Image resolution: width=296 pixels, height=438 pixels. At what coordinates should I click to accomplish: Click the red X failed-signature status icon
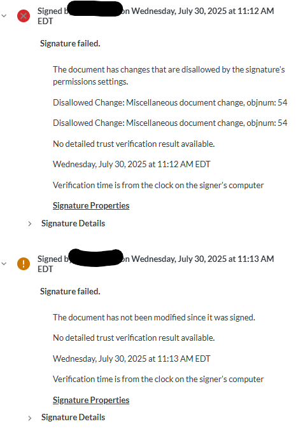click(x=24, y=16)
